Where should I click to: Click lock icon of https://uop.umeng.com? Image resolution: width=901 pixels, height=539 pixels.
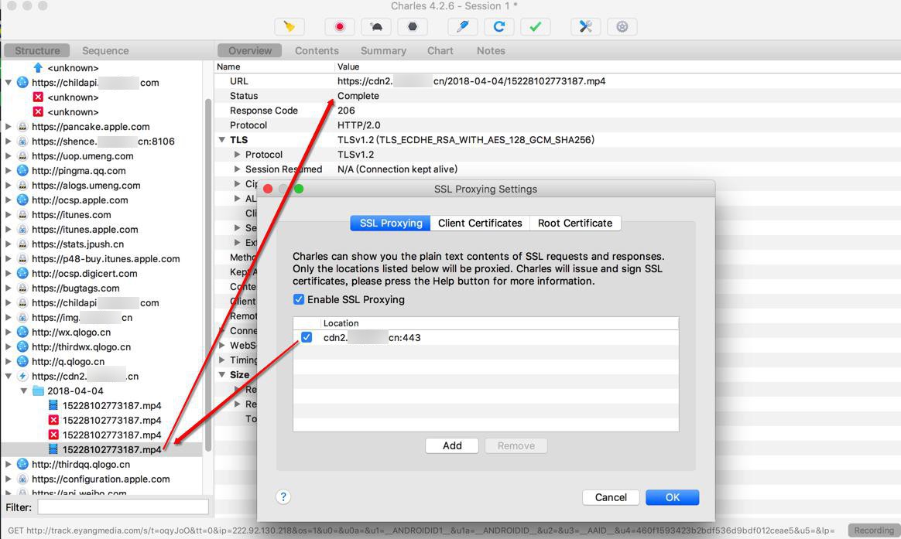tap(22, 155)
